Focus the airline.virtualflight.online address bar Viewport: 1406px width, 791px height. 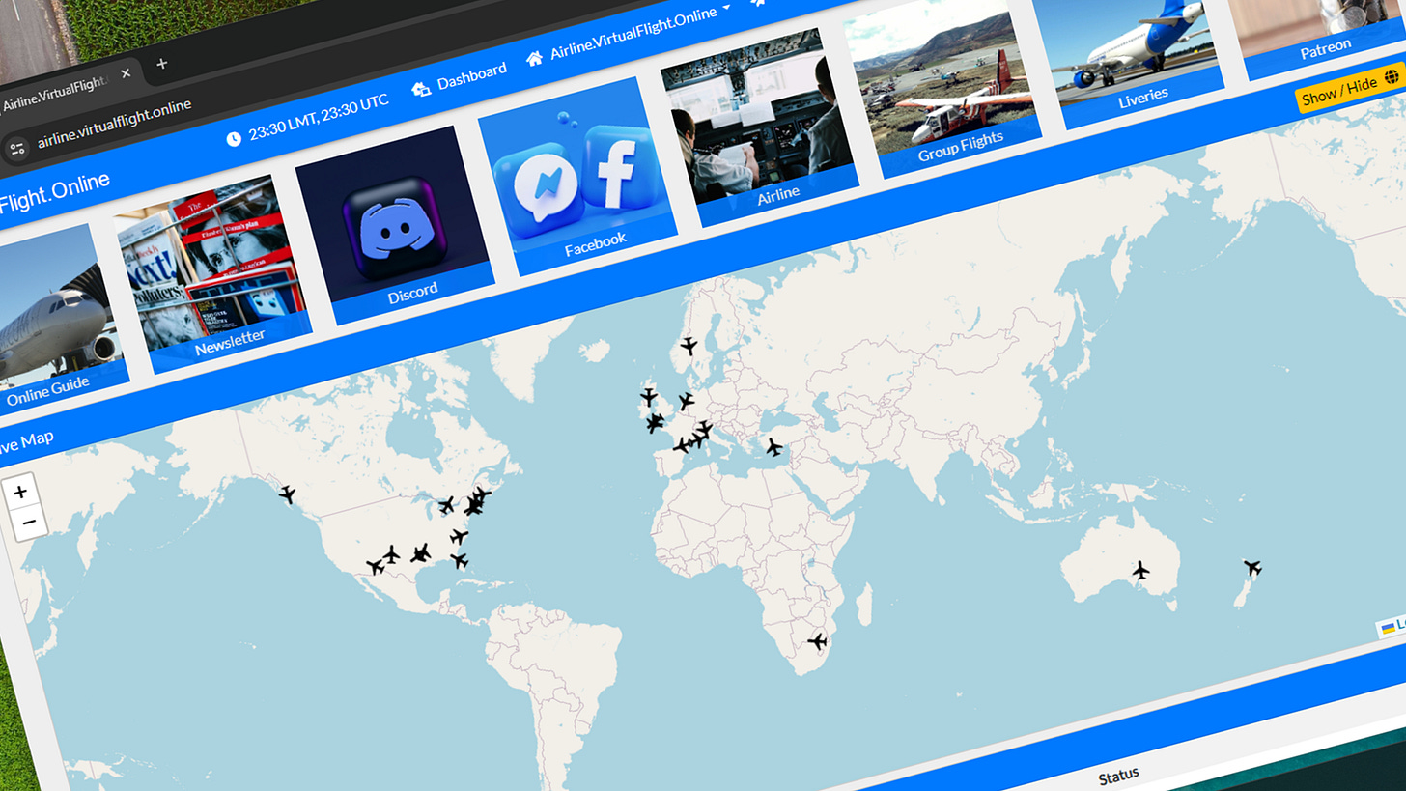(114, 126)
